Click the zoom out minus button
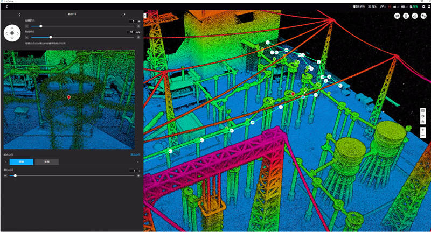This screenshot has height=232, width=431. (x=423, y=136)
